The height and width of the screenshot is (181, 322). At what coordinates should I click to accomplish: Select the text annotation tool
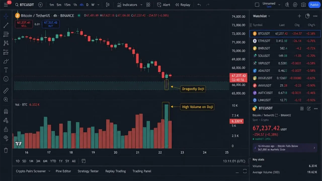pos(6,70)
